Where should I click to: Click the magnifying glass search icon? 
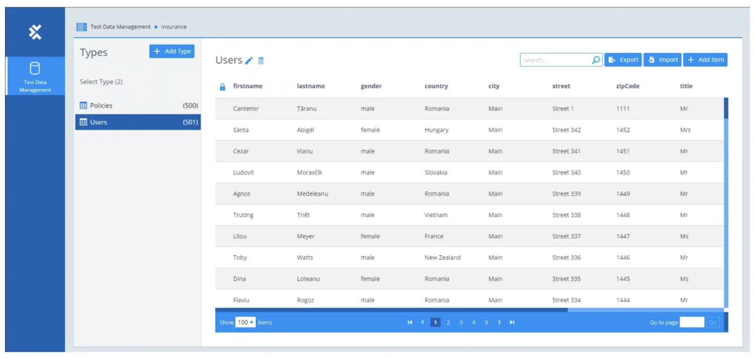coord(596,59)
